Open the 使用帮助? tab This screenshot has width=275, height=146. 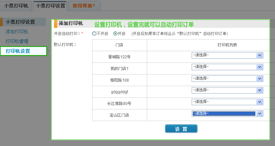tap(84, 6)
